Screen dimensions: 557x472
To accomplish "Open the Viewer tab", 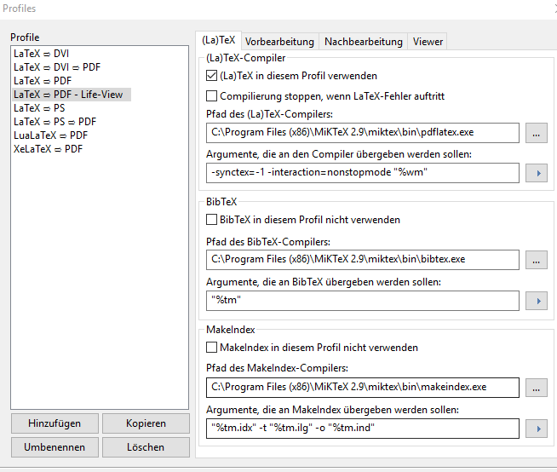I will pos(428,42).
